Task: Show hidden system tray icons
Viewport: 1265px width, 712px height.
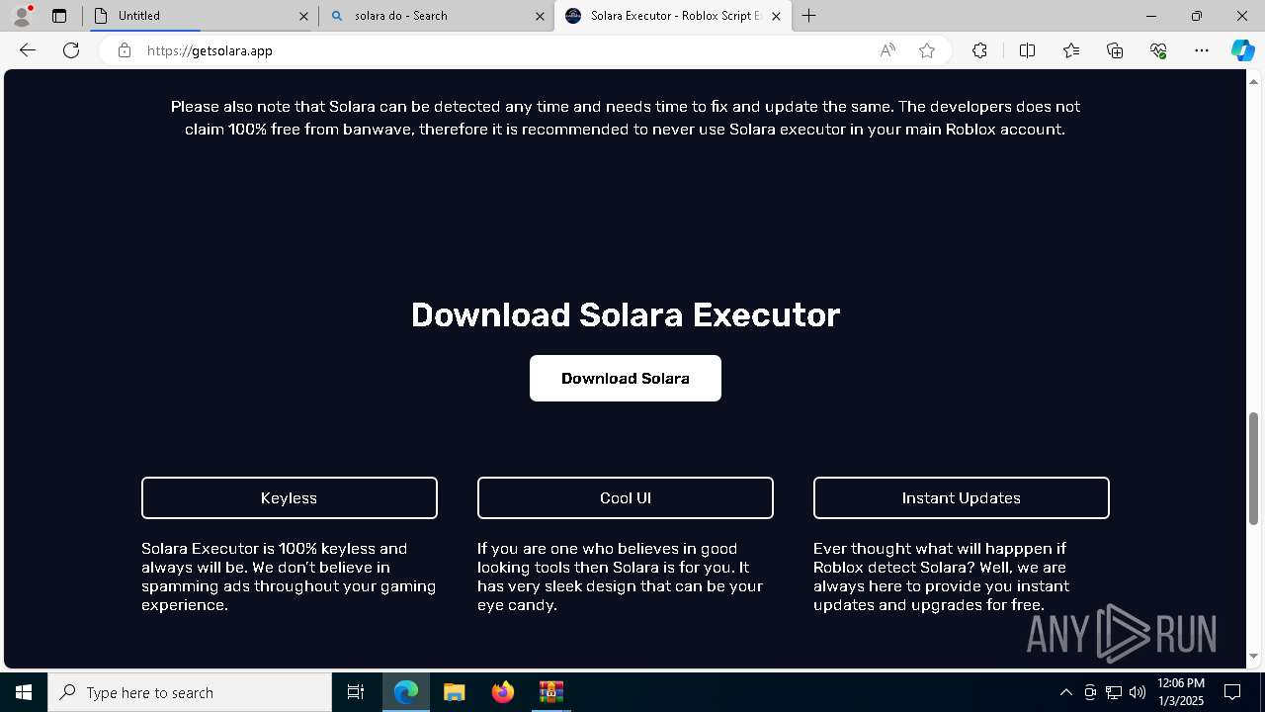Action: 1065,692
